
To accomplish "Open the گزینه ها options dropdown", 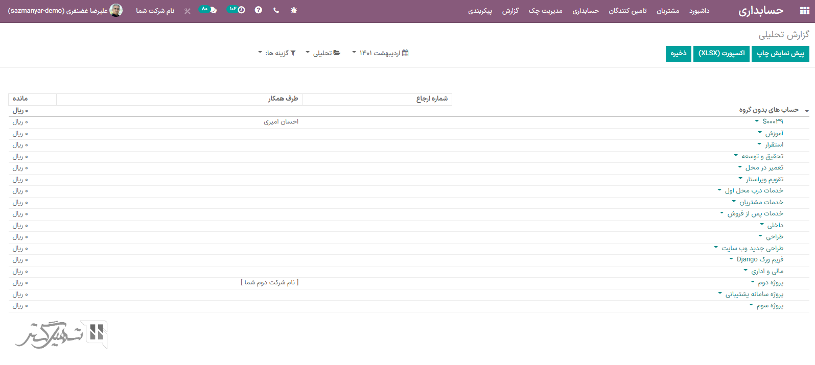I will coord(277,53).
